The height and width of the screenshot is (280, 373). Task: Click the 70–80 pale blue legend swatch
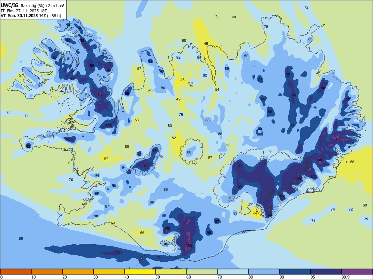[x=233, y=272]
